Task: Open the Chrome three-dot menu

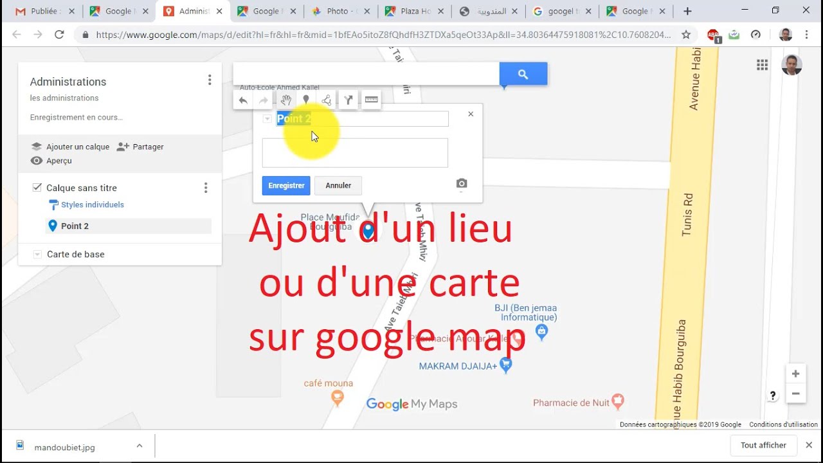Action: tap(806, 35)
